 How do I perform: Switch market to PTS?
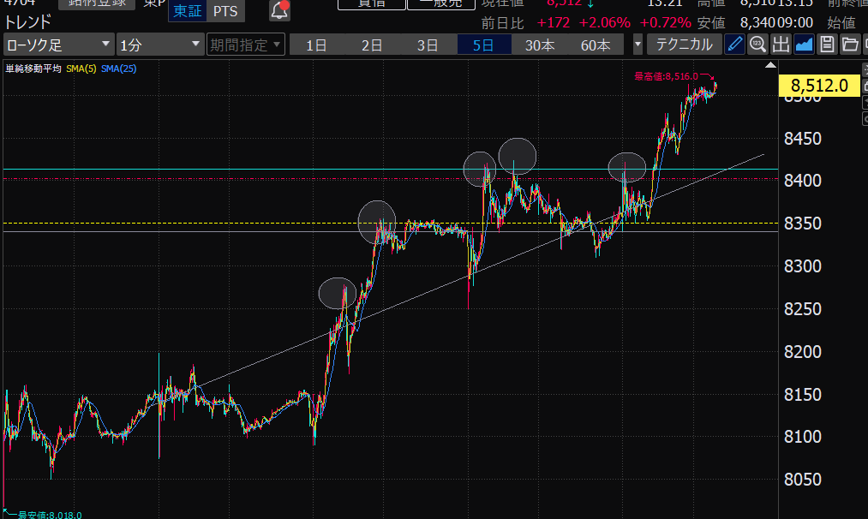[226, 11]
